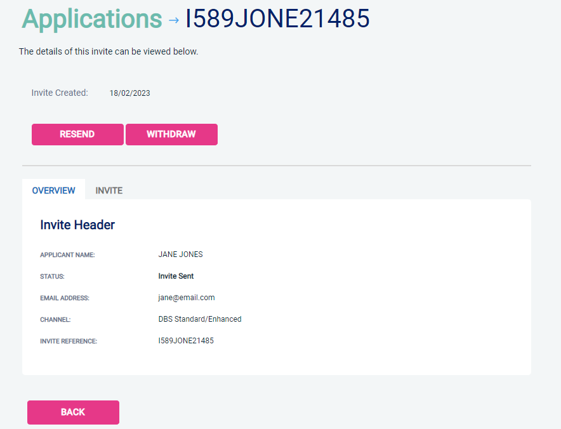Click the invite created date 18/02/2023
The height and width of the screenshot is (429, 561).
click(130, 93)
